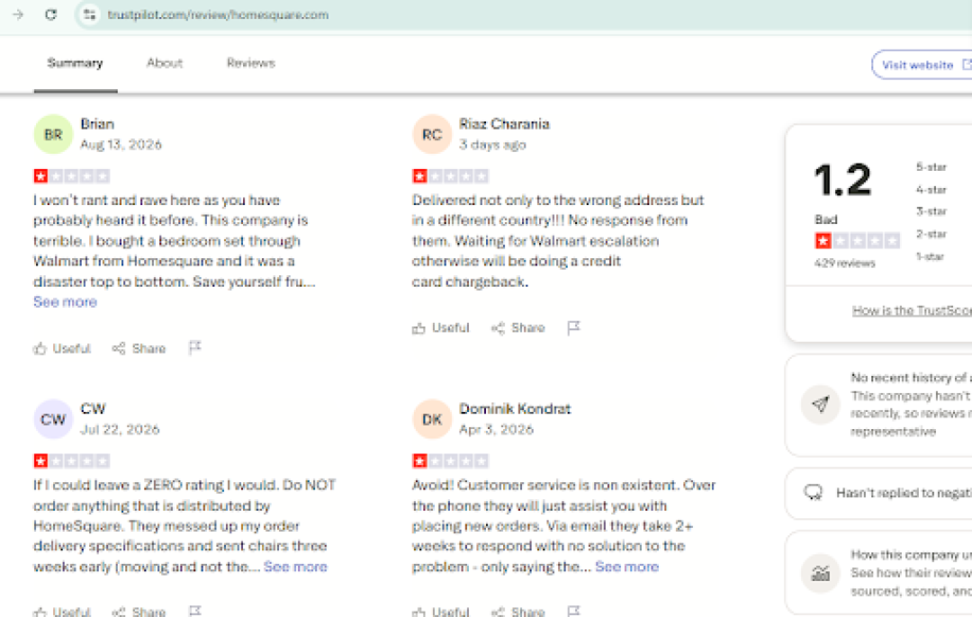Screen dimensions: 972x617
Task: Click '3 days ago' review date
Action: [492, 144]
